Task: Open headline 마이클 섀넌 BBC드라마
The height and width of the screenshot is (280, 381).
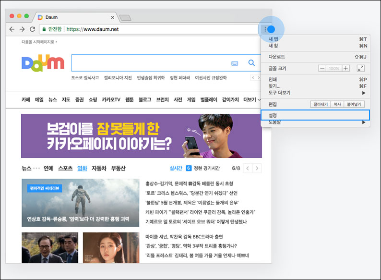Action: tap(184, 236)
